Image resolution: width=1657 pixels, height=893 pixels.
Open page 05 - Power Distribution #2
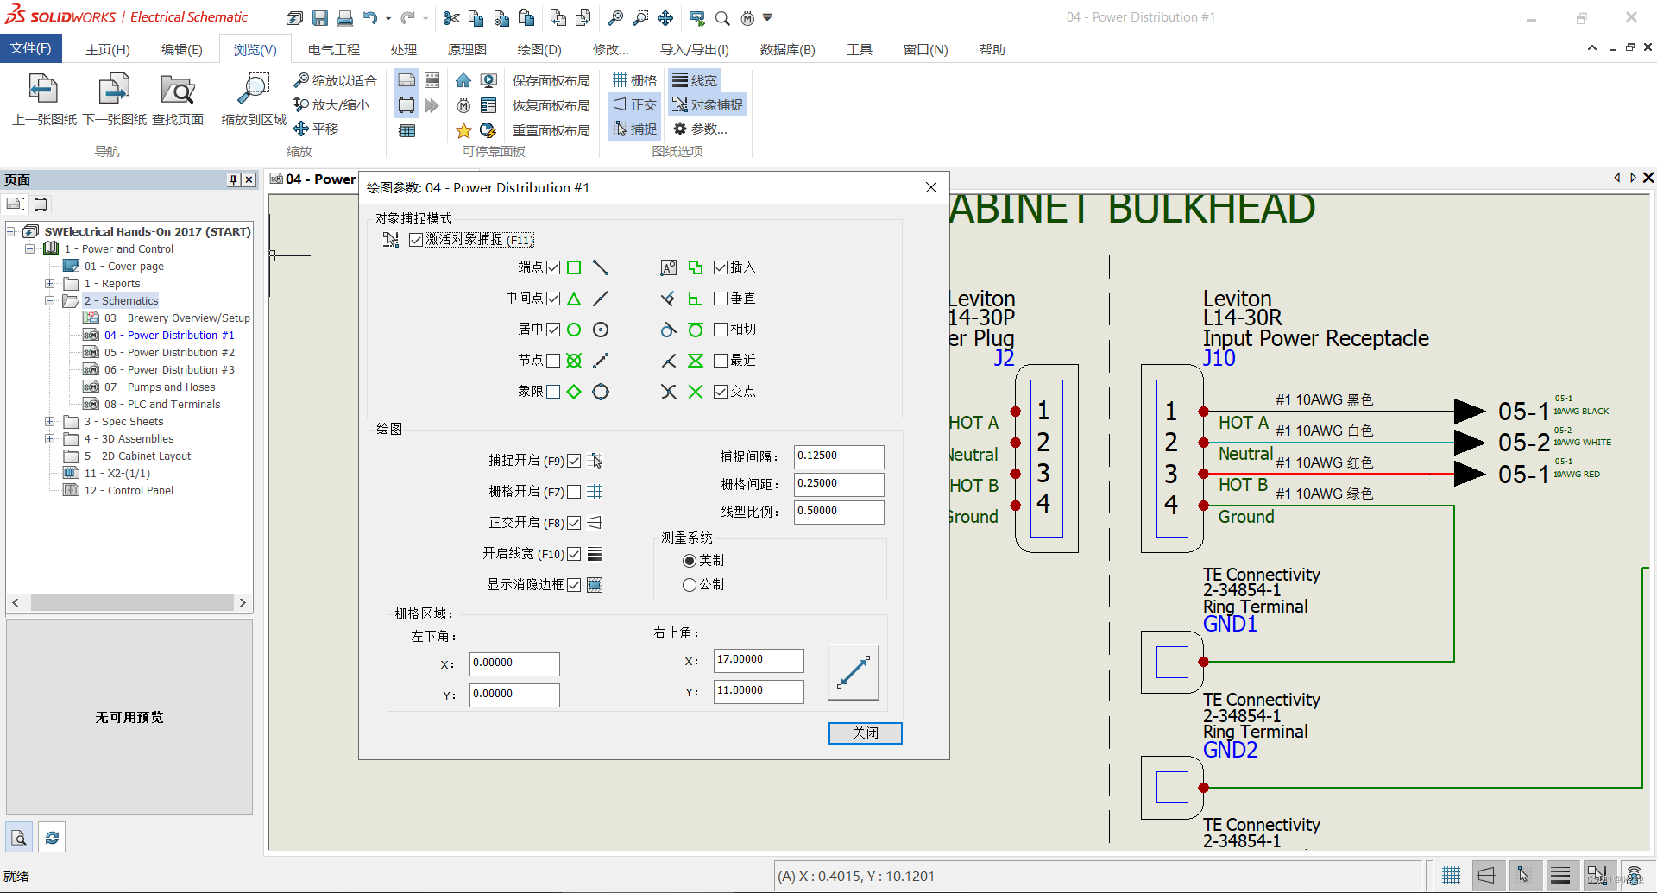click(x=169, y=352)
